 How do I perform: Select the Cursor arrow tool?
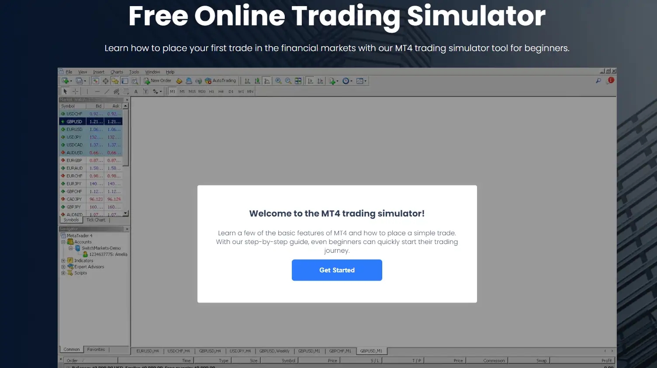(65, 91)
